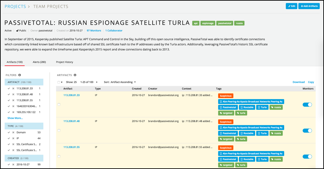The image size is (324, 169).
Task: Toggle monitor switch for 113.208.81.48
Action: 307,131
